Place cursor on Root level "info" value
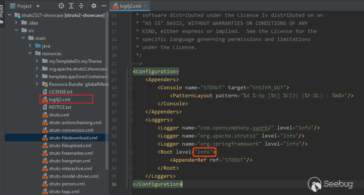364x195 pixels. (x=203, y=152)
